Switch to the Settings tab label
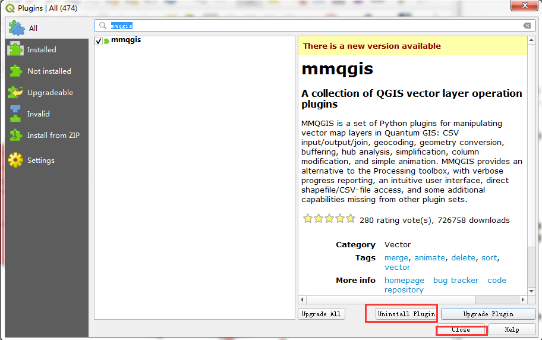 (x=41, y=160)
